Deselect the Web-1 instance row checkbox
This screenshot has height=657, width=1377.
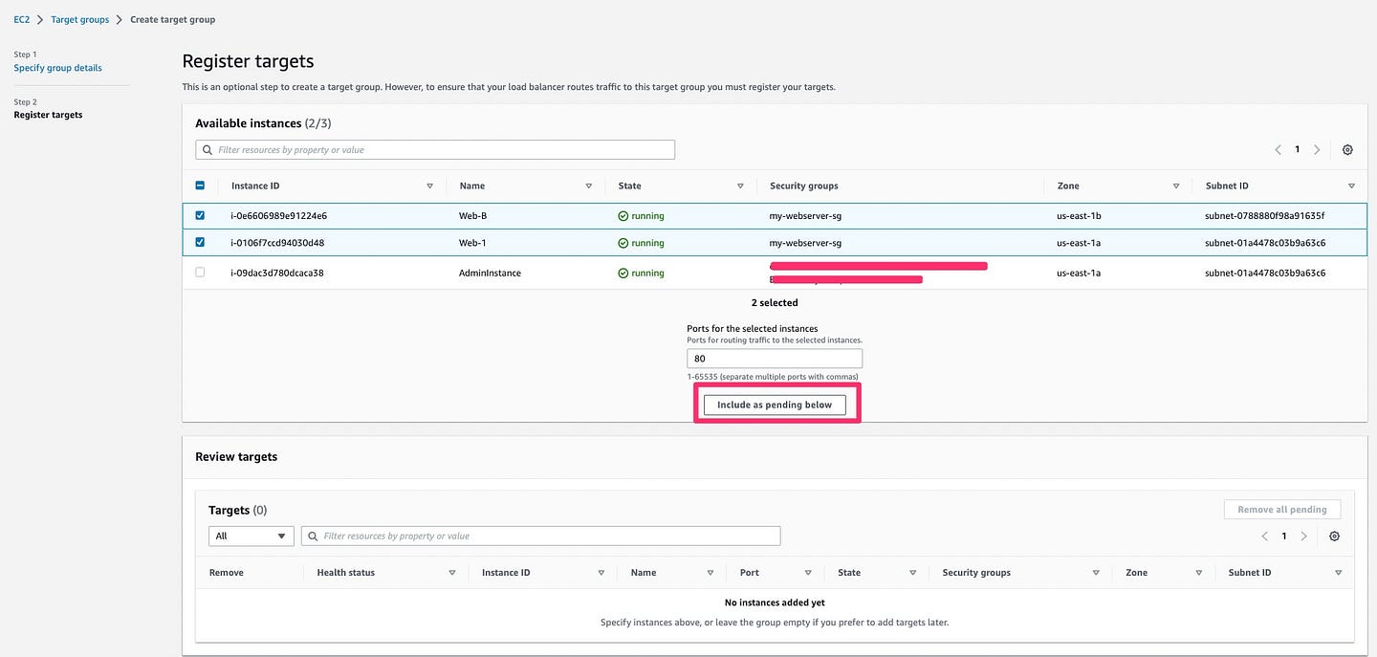(x=200, y=243)
